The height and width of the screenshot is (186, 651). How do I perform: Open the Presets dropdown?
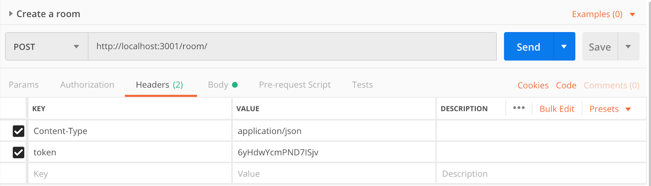pyautogui.click(x=610, y=109)
